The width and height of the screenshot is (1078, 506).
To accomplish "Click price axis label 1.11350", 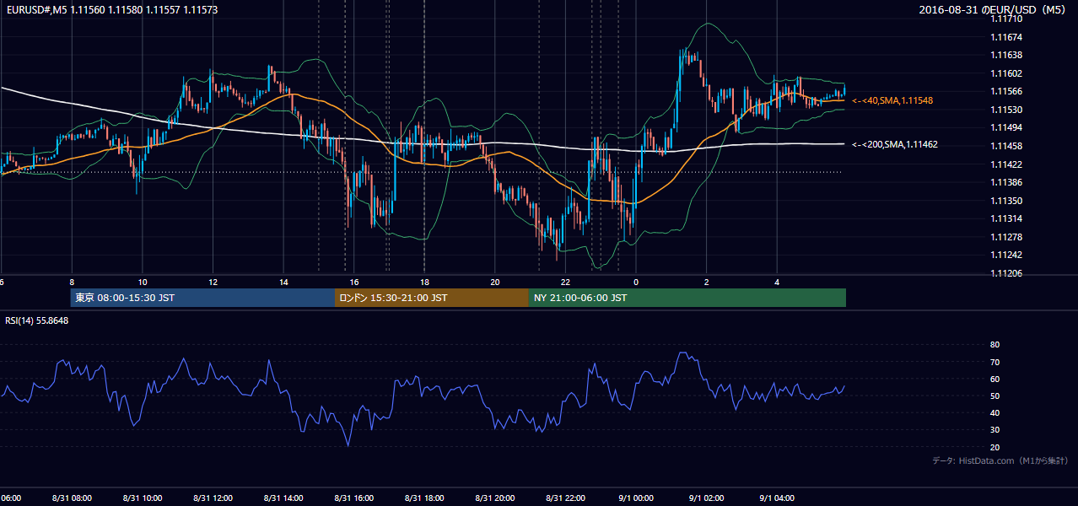I will pos(1005,201).
